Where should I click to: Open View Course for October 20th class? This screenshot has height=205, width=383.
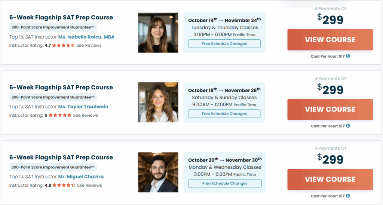click(330, 179)
